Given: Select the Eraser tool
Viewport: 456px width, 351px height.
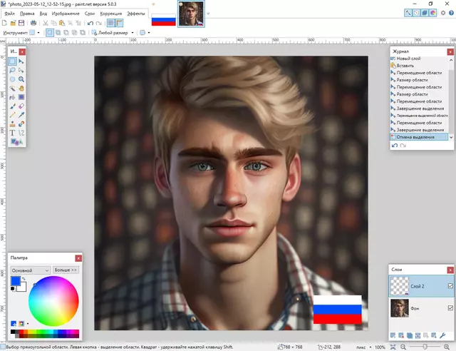Looking at the screenshot, I should pyautogui.click(x=21, y=106).
